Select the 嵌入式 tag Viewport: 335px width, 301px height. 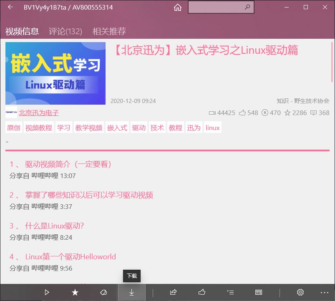(x=117, y=128)
